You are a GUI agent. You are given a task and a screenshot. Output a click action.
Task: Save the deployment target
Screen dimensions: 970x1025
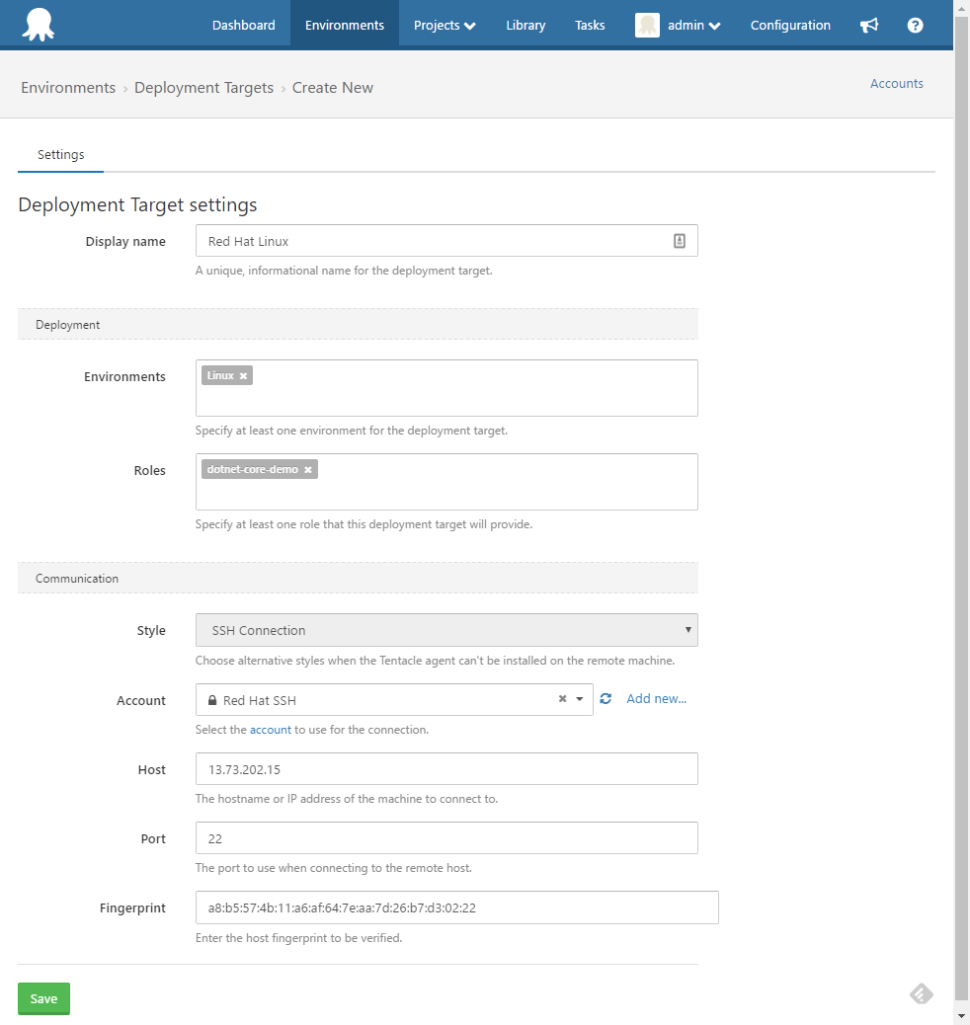[x=43, y=998]
